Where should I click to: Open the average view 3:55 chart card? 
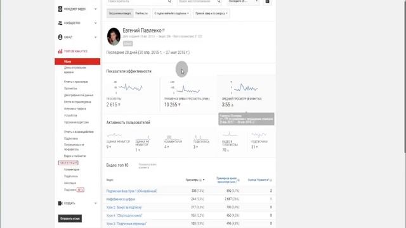[246, 94]
